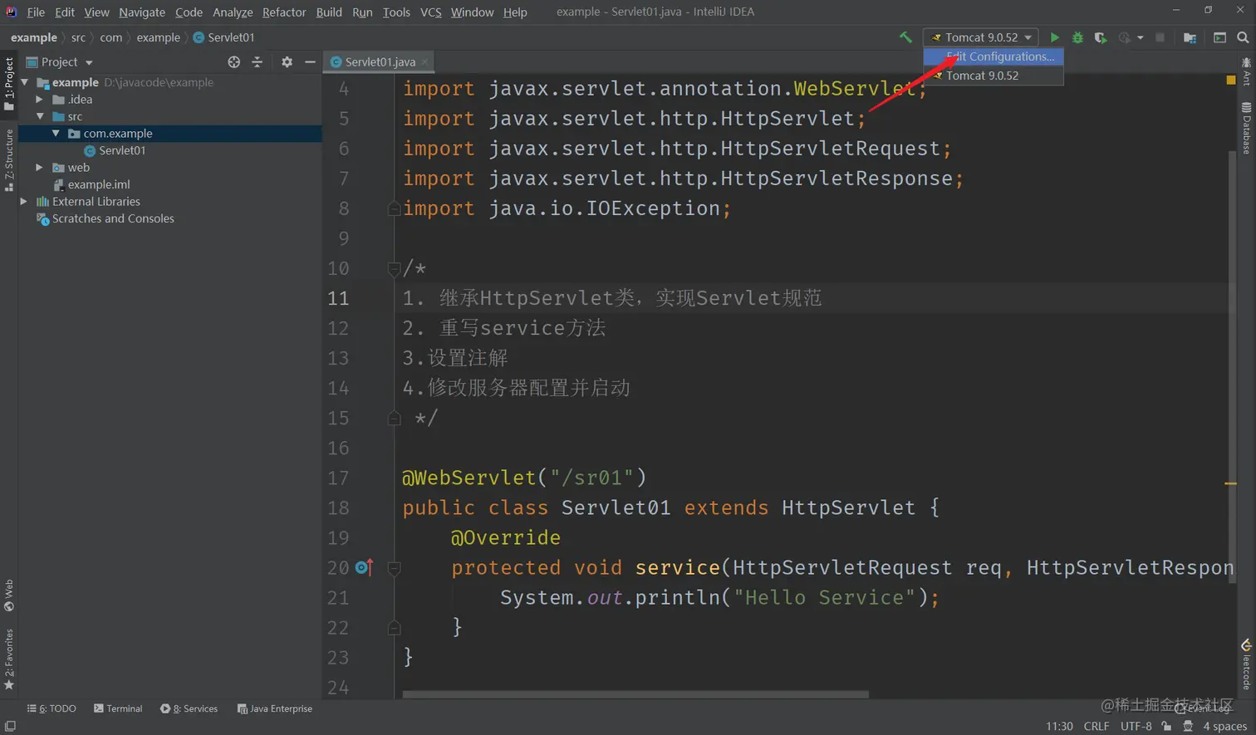Open the Tomcat 9.0.52 run configuration dropdown

coord(981,37)
